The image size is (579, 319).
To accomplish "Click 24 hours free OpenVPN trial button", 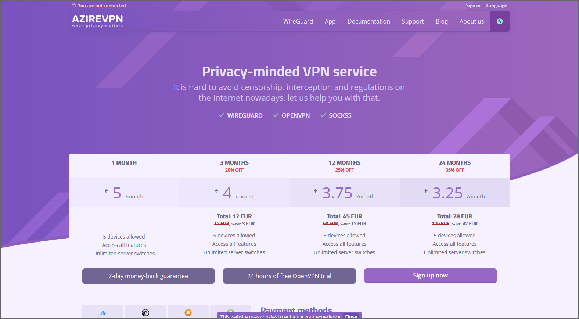I will point(289,276).
